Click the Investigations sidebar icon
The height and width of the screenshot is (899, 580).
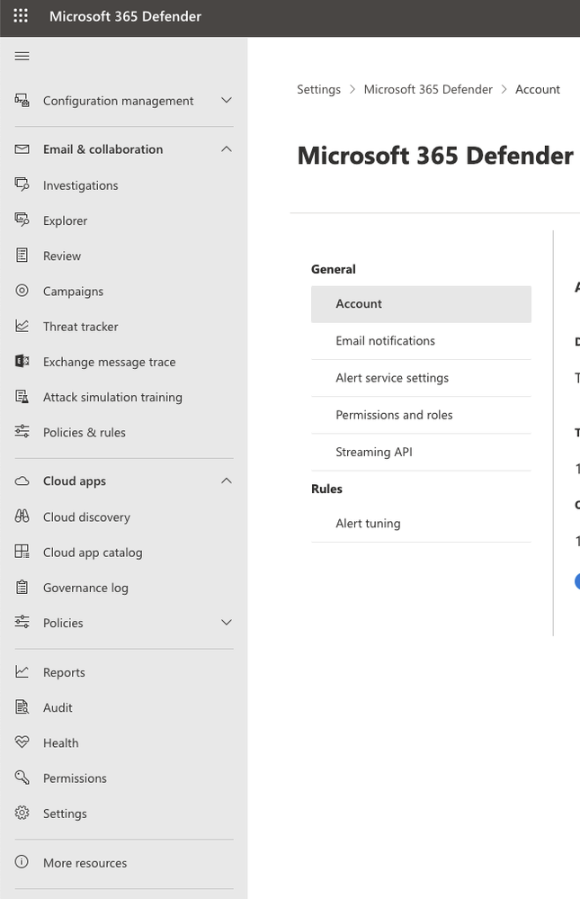click(x=22, y=185)
